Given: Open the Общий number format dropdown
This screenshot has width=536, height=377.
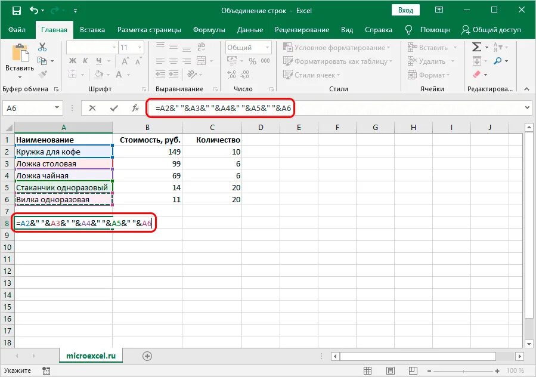Looking at the screenshot, I should (267, 48).
